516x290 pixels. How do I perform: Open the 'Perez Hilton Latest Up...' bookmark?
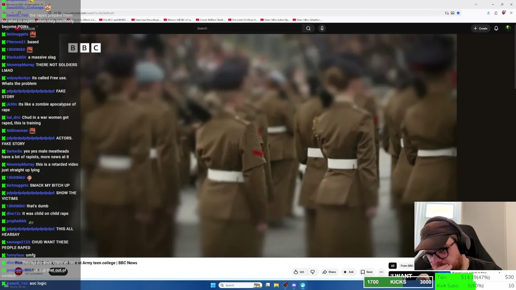coord(275,20)
